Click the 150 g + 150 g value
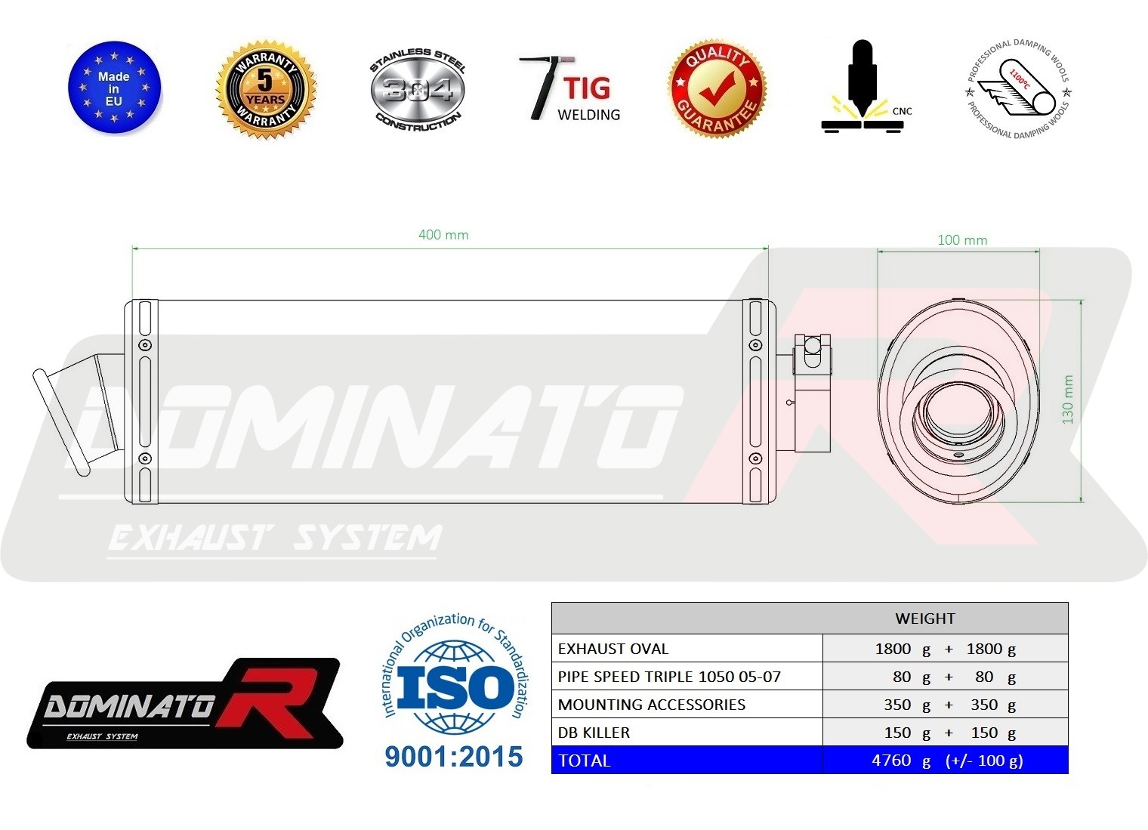The height and width of the screenshot is (830, 1148). 950,733
